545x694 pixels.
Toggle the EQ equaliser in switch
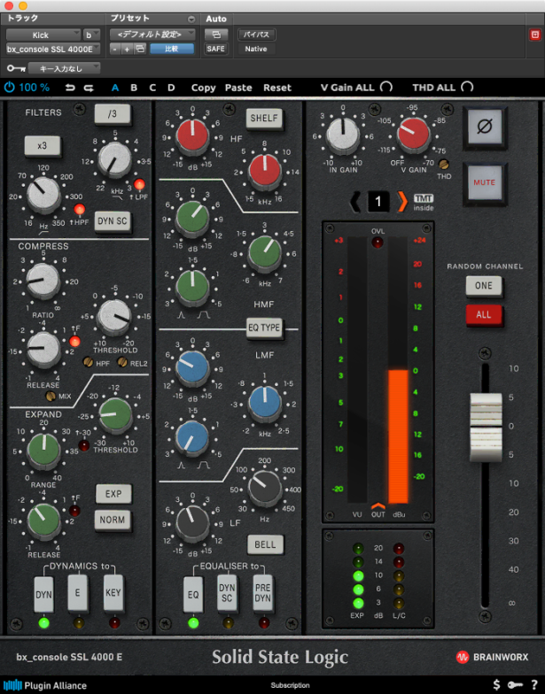[x=193, y=594]
